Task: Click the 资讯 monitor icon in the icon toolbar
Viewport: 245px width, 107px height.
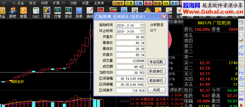Action: [68, 12]
